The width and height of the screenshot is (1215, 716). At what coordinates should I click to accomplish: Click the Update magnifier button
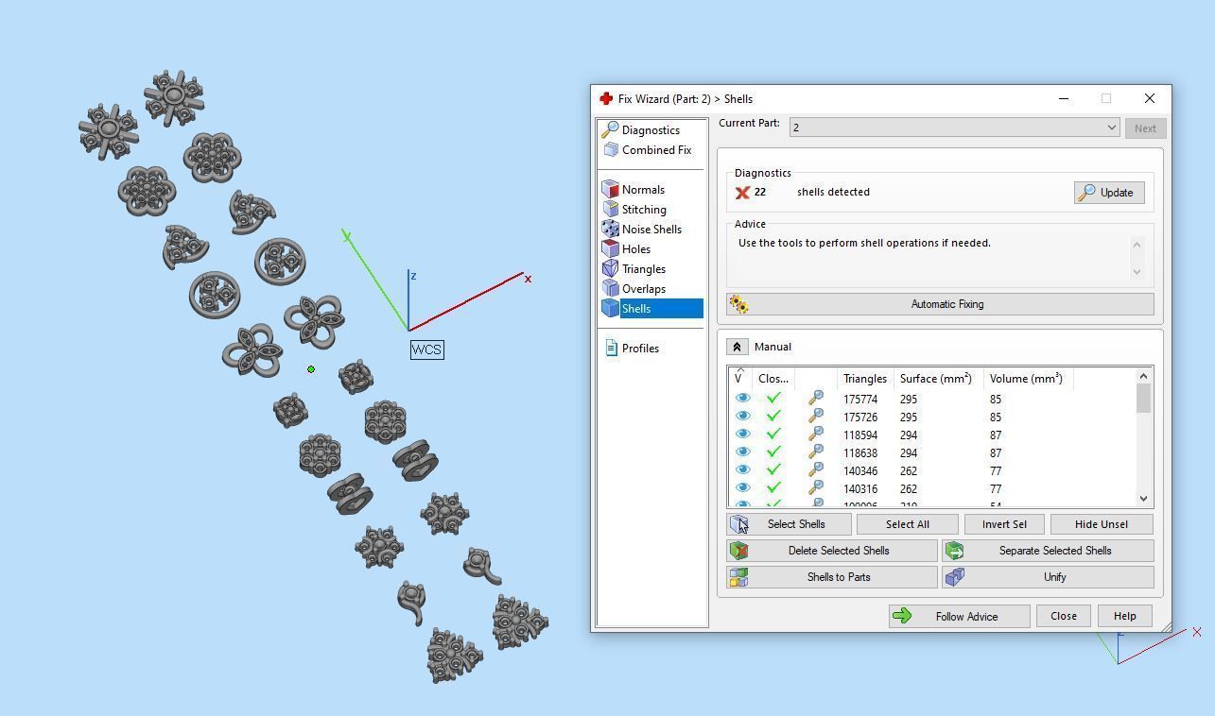[1109, 193]
